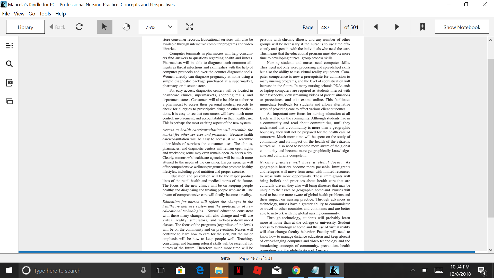Viewport: 494px width, 278px height.
Task: Click scroll down arrow on page scrollbar
Action: (x=491, y=250)
